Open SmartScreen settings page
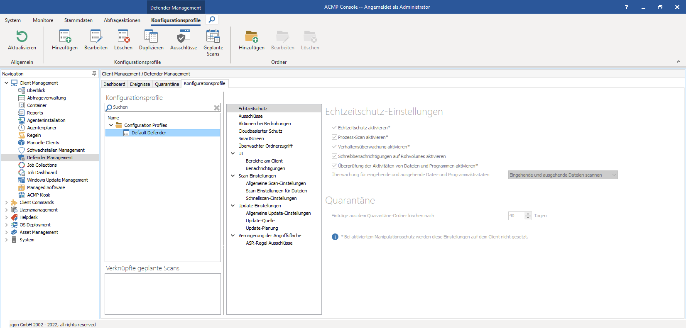686x328 pixels. pyautogui.click(x=251, y=138)
